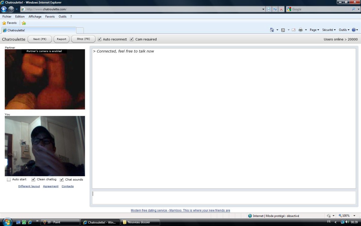Click the read mail envelope icon

pos(293,30)
